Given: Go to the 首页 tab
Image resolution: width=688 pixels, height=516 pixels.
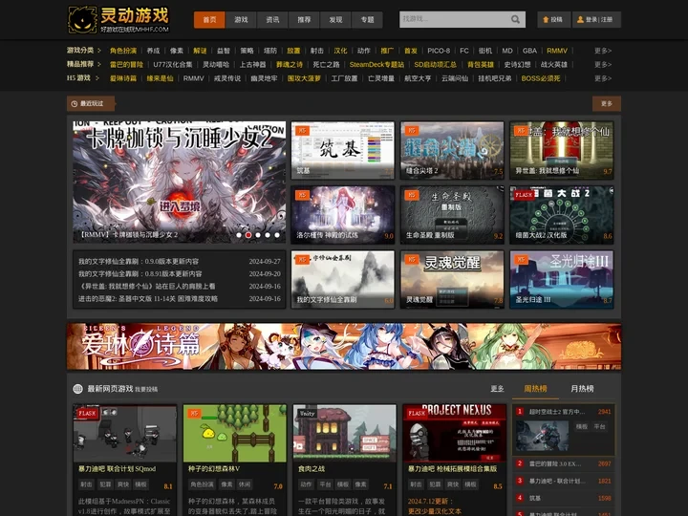Looking at the screenshot, I should (x=209, y=20).
